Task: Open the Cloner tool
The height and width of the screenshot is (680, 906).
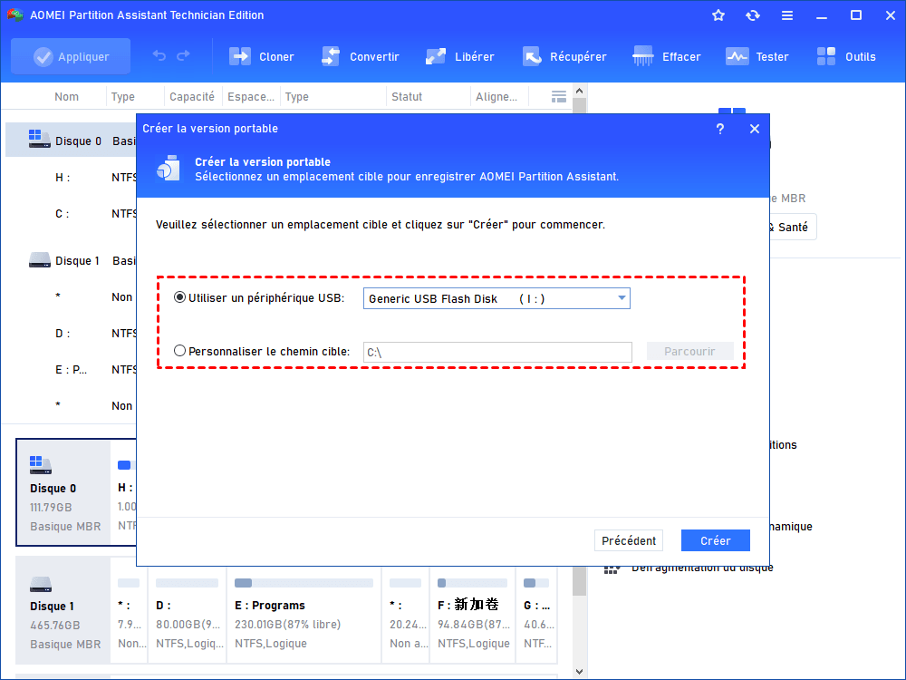Action: [x=262, y=56]
